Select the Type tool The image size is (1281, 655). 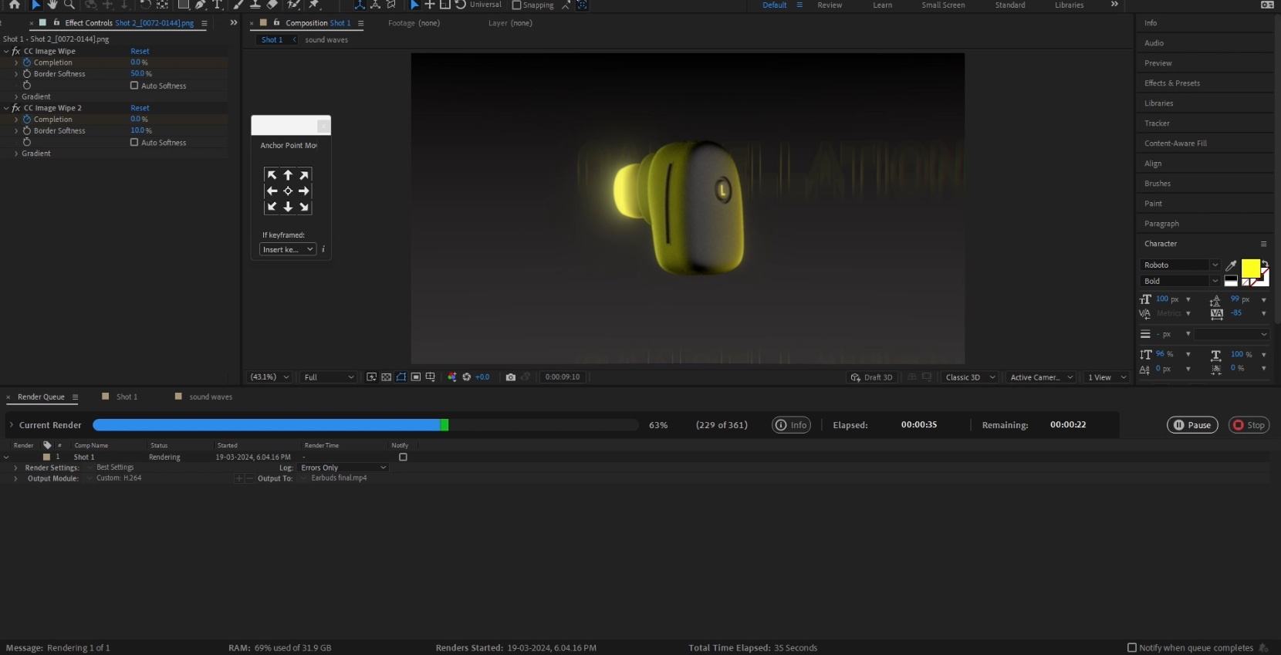(218, 5)
